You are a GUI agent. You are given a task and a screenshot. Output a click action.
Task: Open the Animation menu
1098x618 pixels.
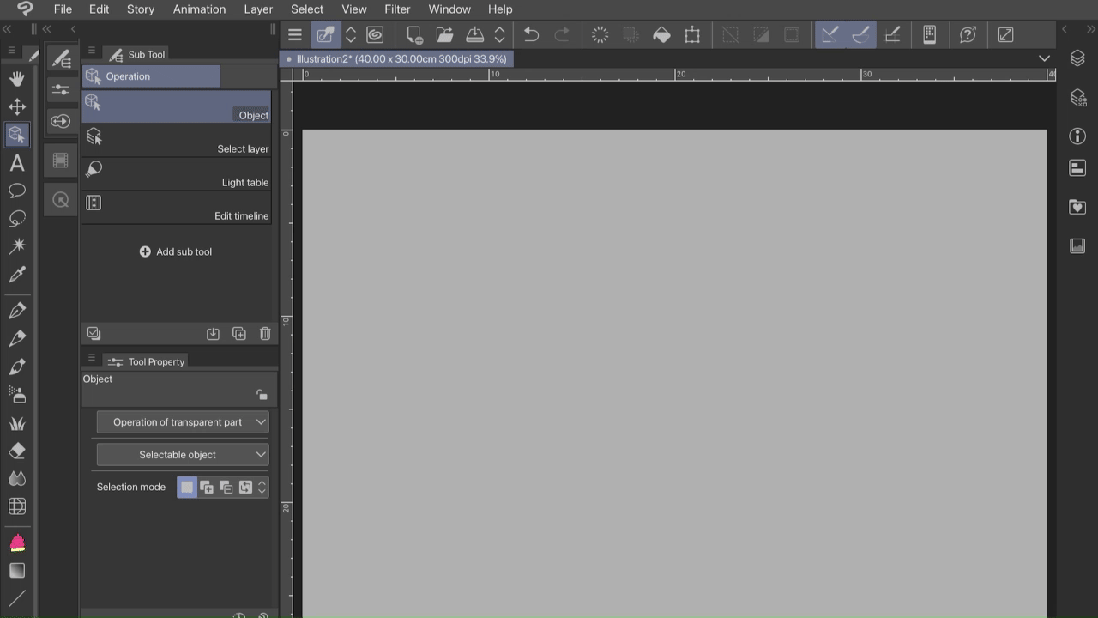(199, 9)
